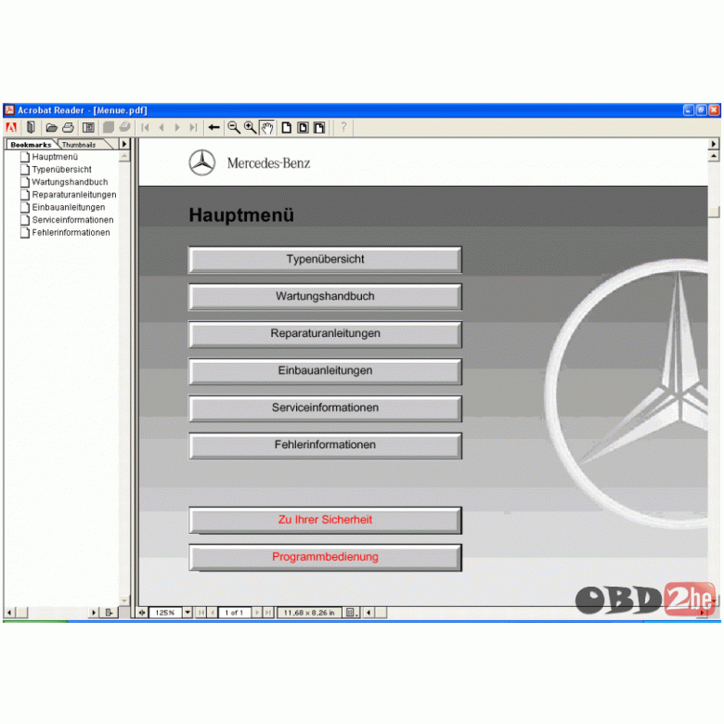The image size is (724, 724).
Task: Click the '1 of 1' page number field
Action: pos(235,613)
